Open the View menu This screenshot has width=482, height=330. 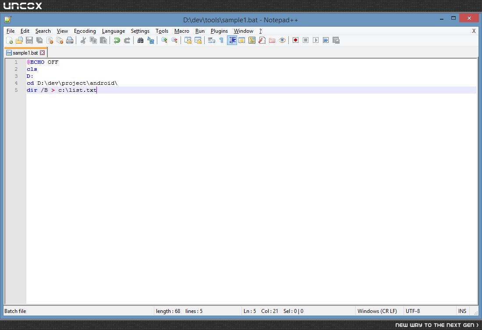tap(62, 31)
